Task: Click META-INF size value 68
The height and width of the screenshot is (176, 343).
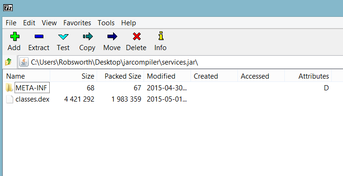Action: (x=91, y=88)
